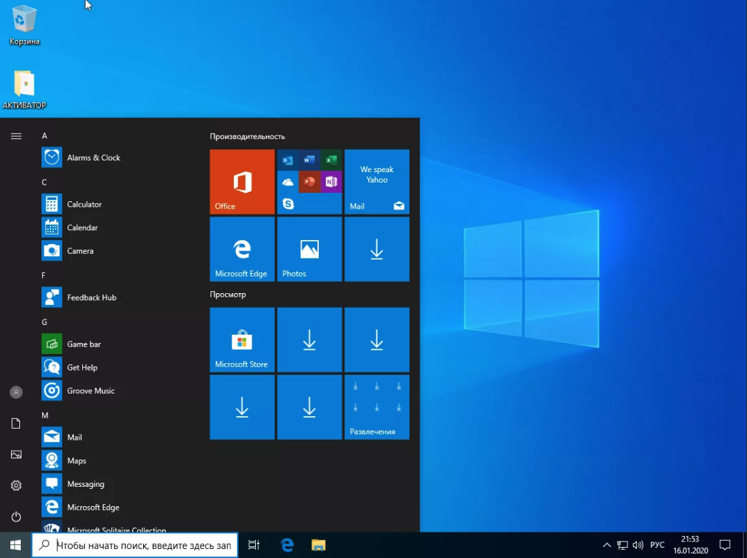This screenshot has height=558, width=747.
Task: Open the Photos tile
Action: tap(310, 249)
